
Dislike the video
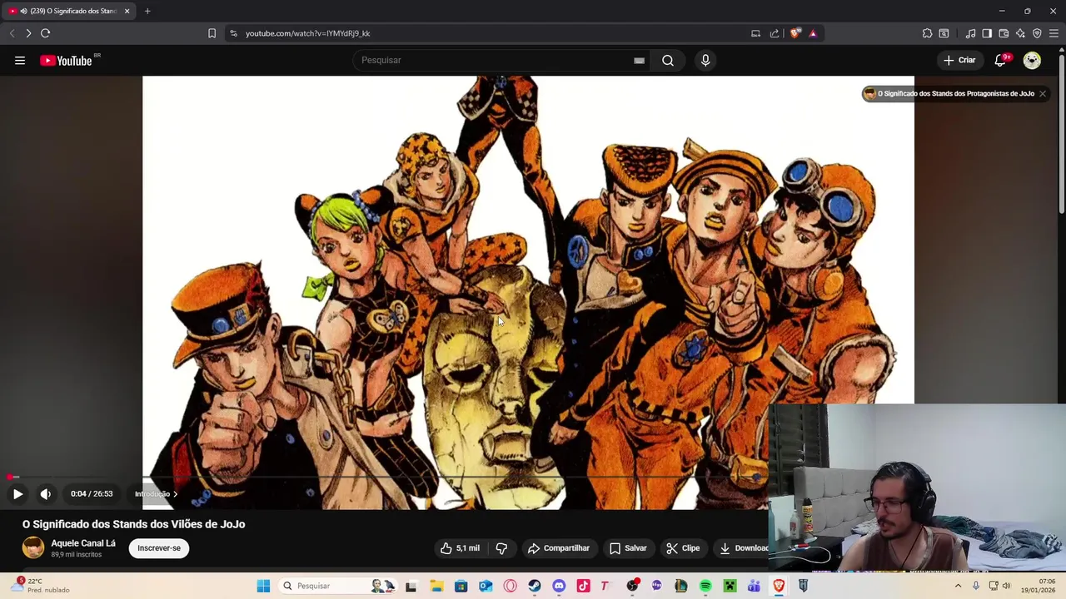tap(501, 548)
